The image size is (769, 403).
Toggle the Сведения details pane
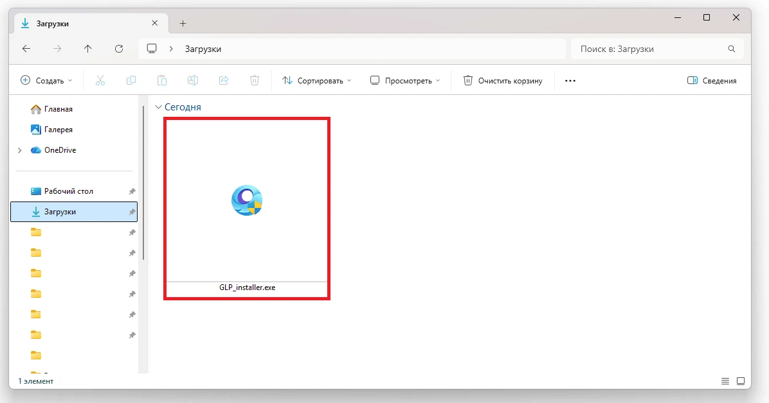tap(712, 81)
